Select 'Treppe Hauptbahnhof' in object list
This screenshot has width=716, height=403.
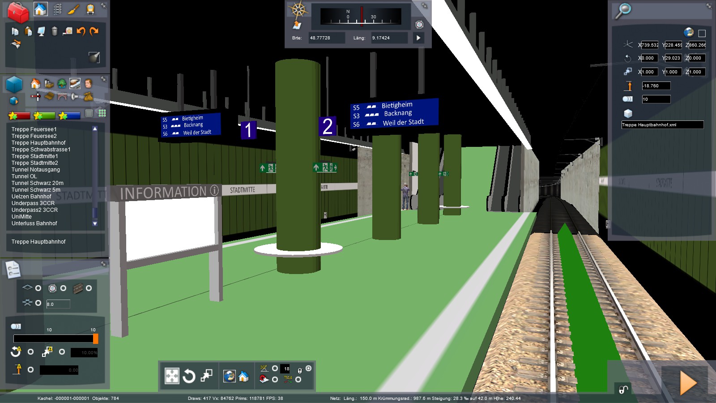point(38,143)
